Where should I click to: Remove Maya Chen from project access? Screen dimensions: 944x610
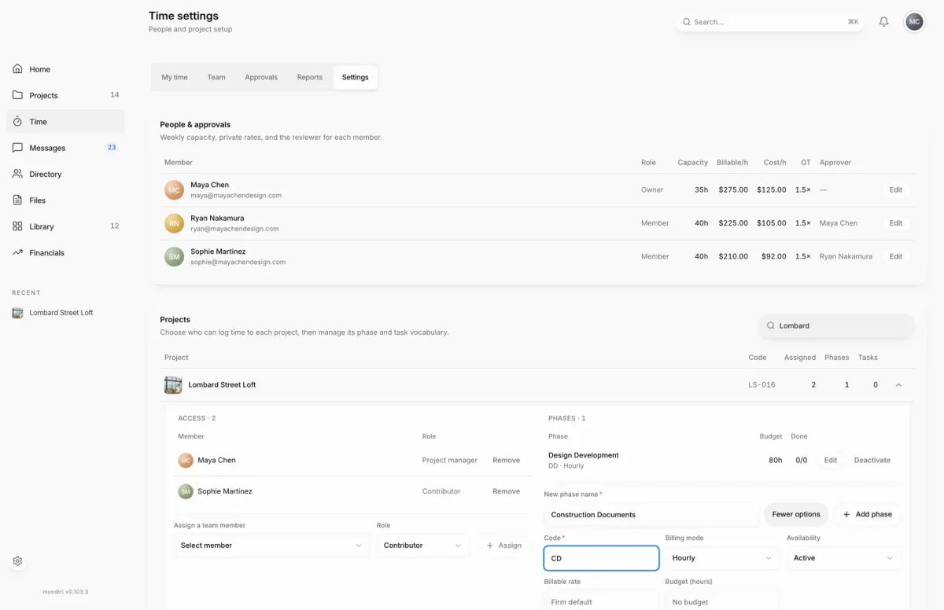pyautogui.click(x=507, y=461)
